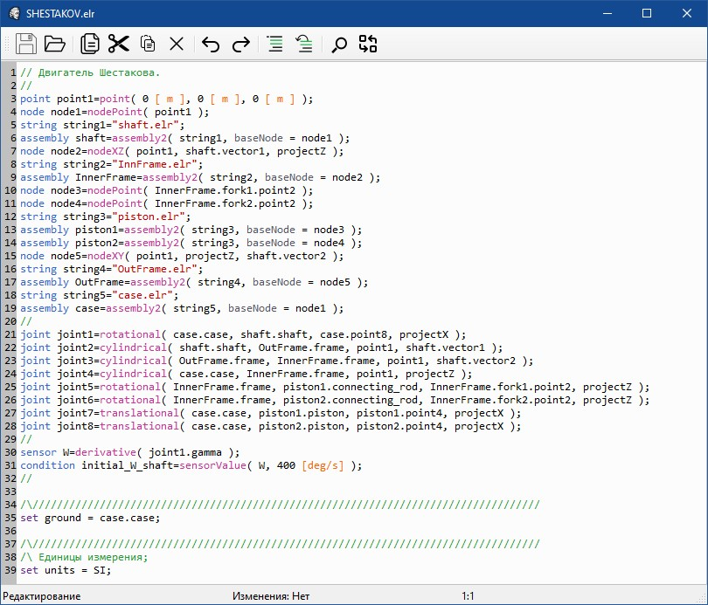
Task: Indent the selected lines
Action: pos(275,44)
